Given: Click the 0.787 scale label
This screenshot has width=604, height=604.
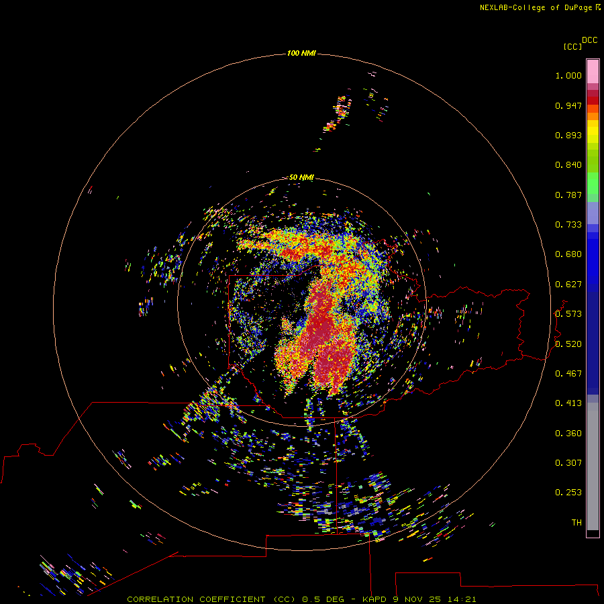Looking at the screenshot, I should (x=568, y=195).
